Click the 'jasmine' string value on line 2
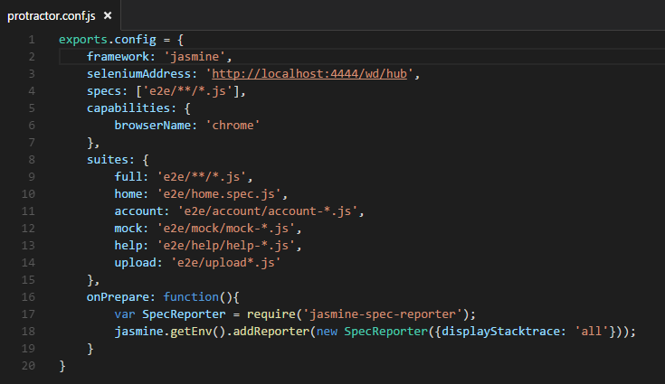 point(195,57)
